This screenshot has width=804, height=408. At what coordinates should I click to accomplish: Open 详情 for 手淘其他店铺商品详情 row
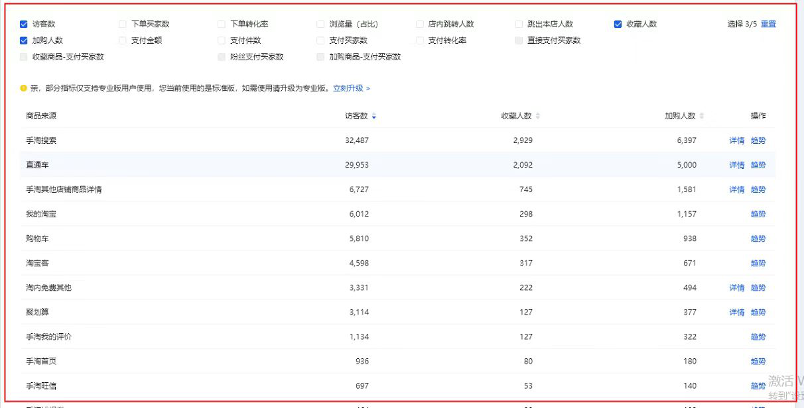click(736, 189)
